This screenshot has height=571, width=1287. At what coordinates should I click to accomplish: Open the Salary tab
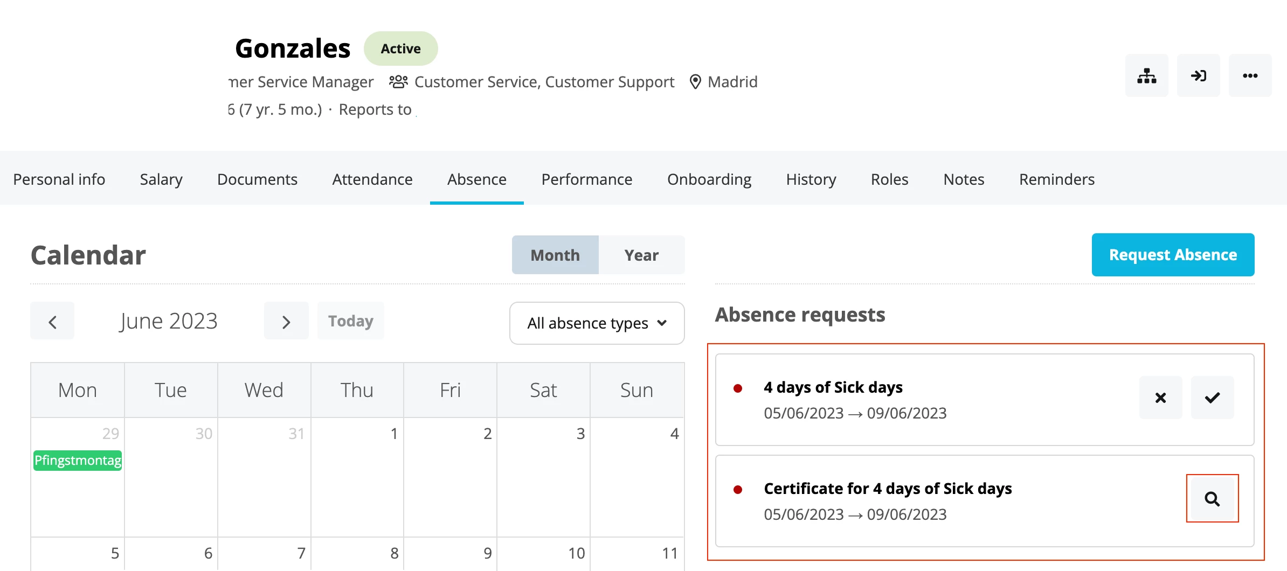click(161, 179)
